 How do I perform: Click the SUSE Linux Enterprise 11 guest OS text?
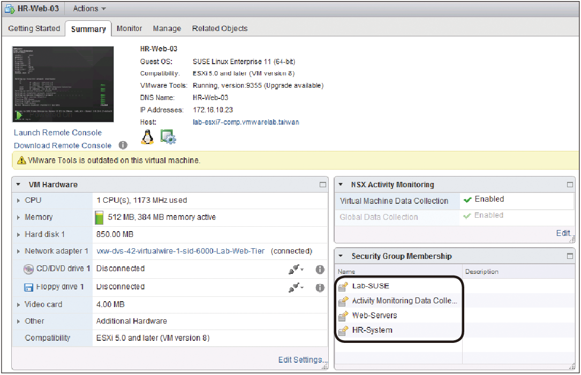point(244,62)
